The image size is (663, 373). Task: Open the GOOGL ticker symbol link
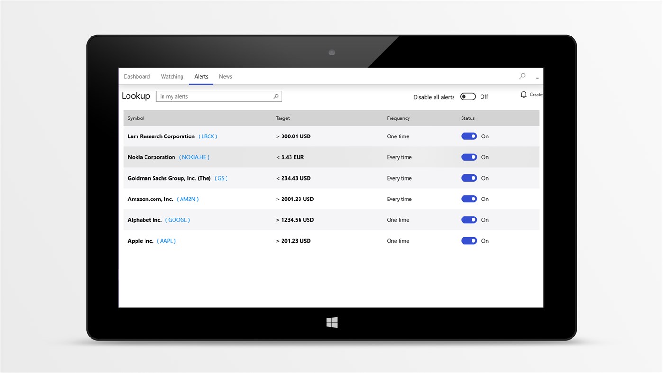(x=177, y=220)
